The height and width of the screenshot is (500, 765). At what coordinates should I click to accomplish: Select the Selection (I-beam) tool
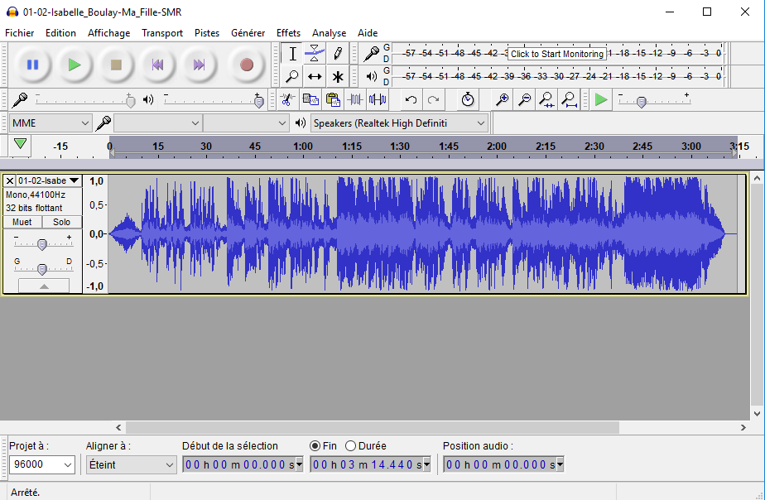[292, 54]
